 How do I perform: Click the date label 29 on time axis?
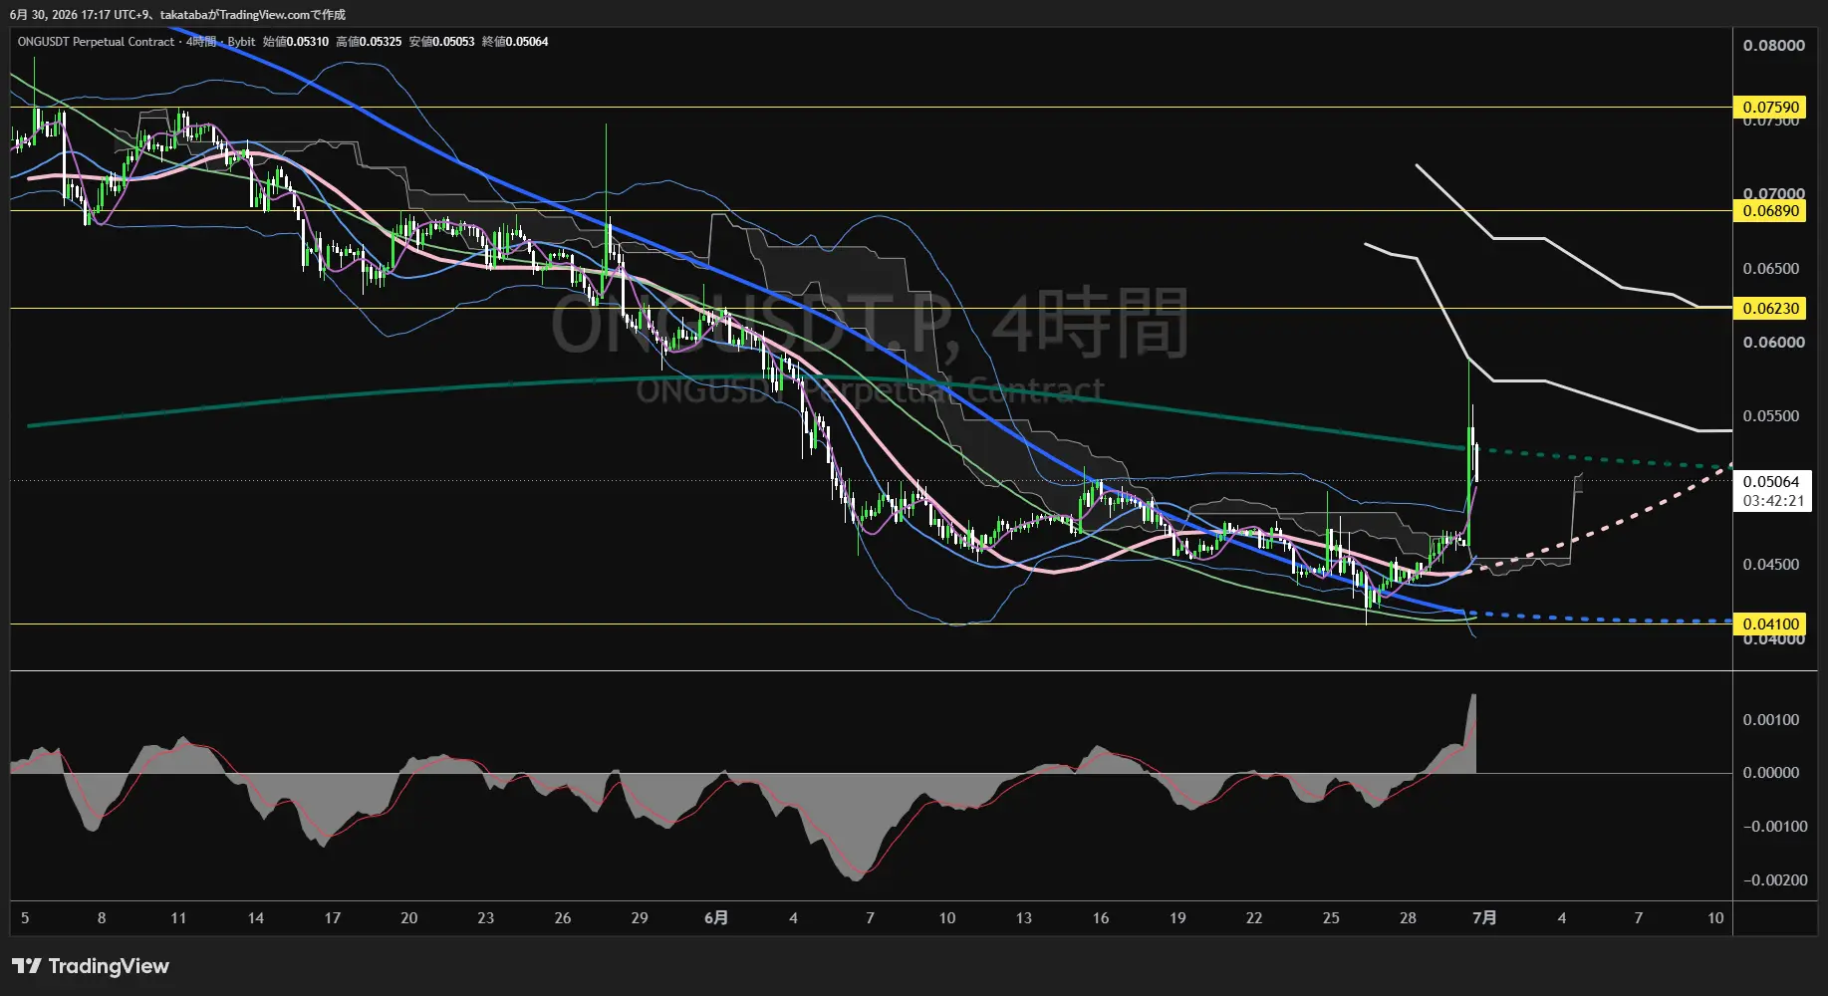click(x=640, y=918)
